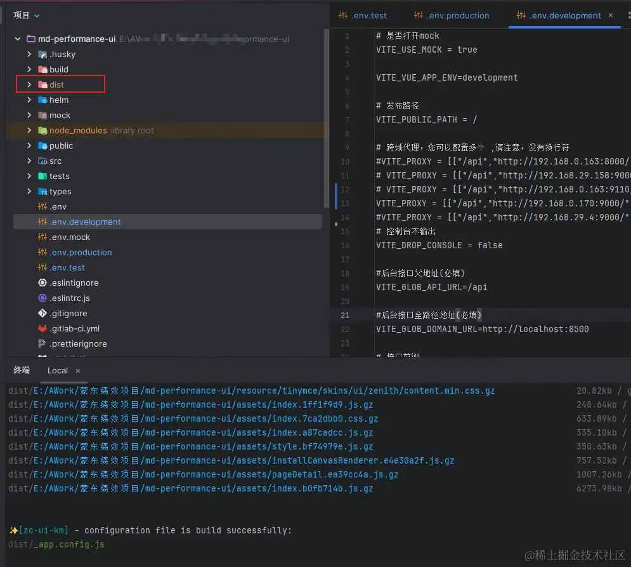The width and height of the screenshot is (631, 567).
Task: Open the 项目 view dropdown
Action: pos(27,15)
